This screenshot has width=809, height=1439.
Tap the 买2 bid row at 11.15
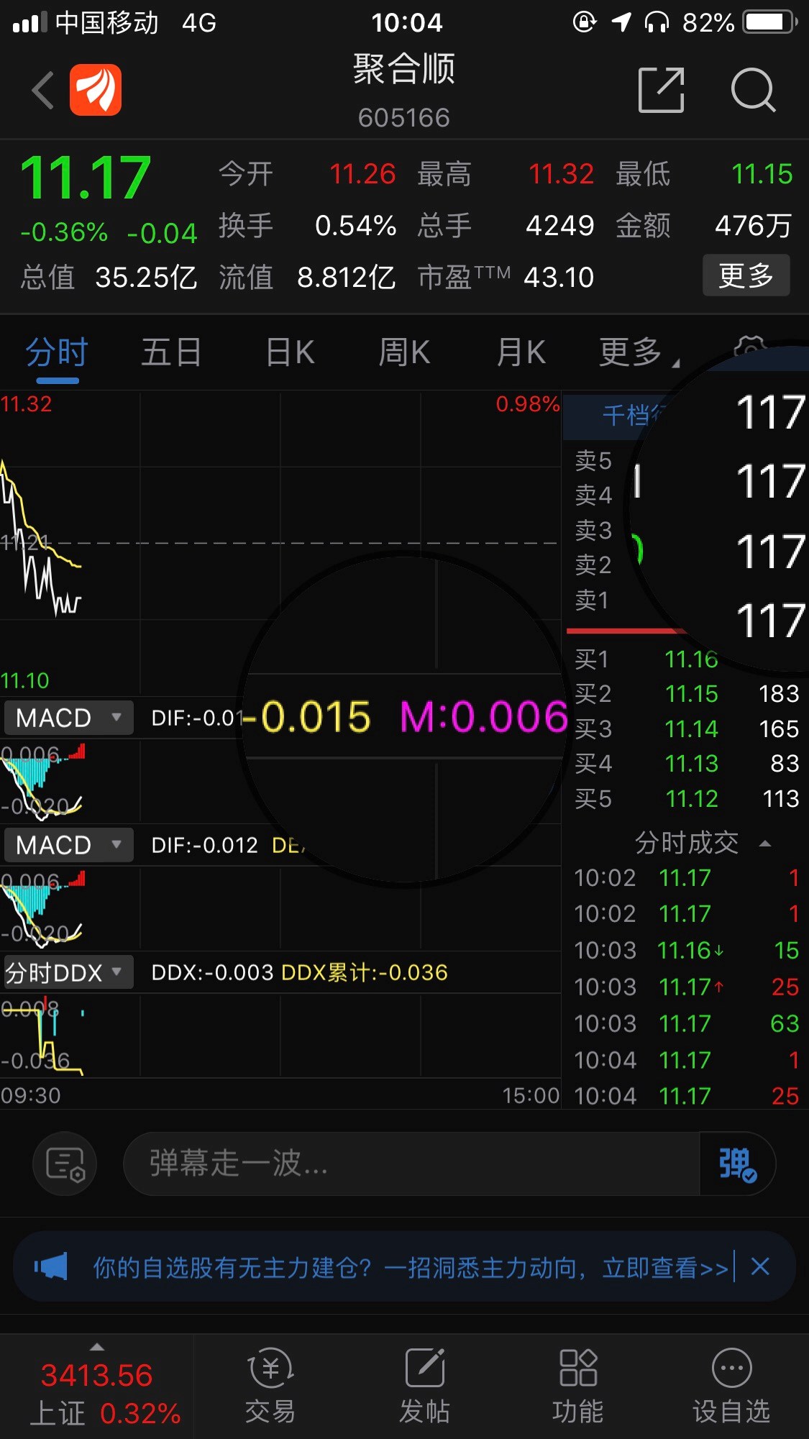[x=686, y=694]
